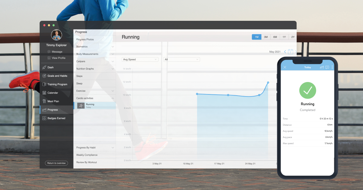The width and height of the screenshot is (363, 190).
Task: Select Weekly Compliance menu item
Action: [x=87, y=155]
